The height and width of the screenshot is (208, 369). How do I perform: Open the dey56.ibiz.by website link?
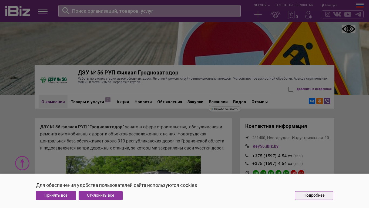pyautogui.click(x=266, y=146)
